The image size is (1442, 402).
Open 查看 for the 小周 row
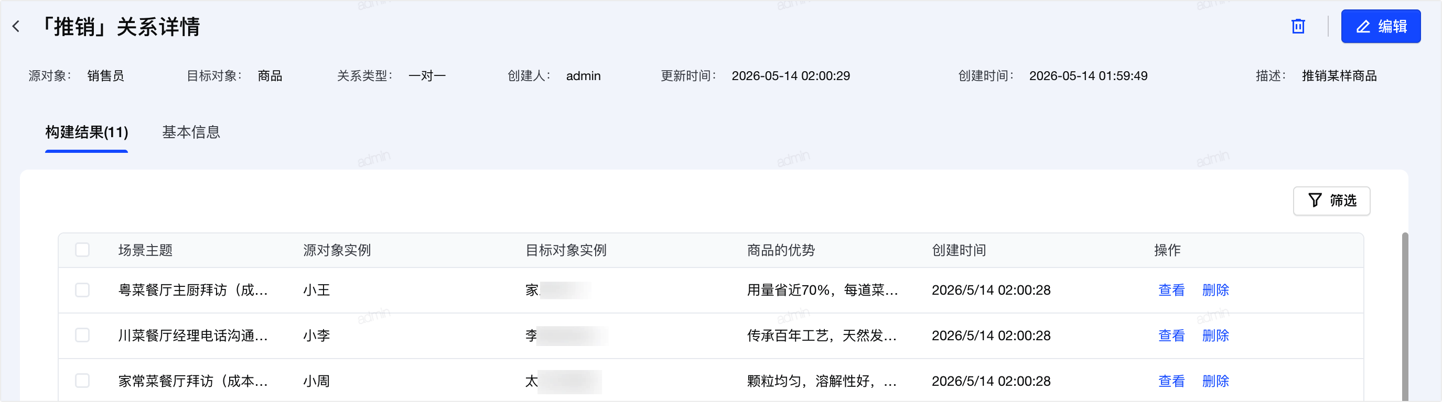click(x=1171, y=380)
